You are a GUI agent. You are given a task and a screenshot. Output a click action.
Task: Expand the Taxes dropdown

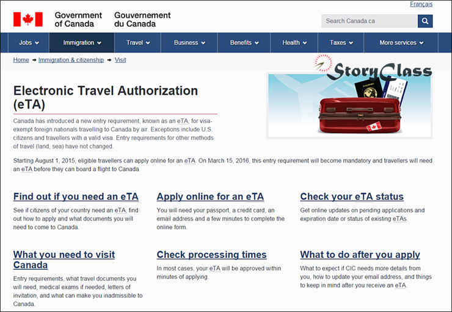click(x=341, y=43)
